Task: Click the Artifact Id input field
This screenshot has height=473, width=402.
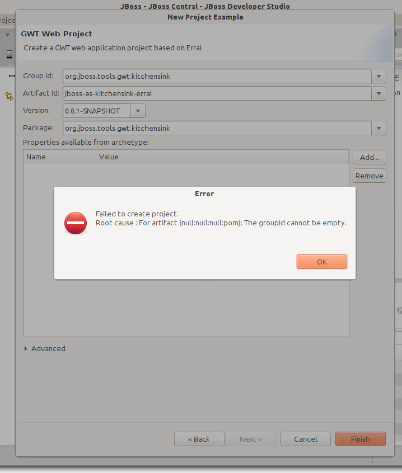Action: click(217, 93)
